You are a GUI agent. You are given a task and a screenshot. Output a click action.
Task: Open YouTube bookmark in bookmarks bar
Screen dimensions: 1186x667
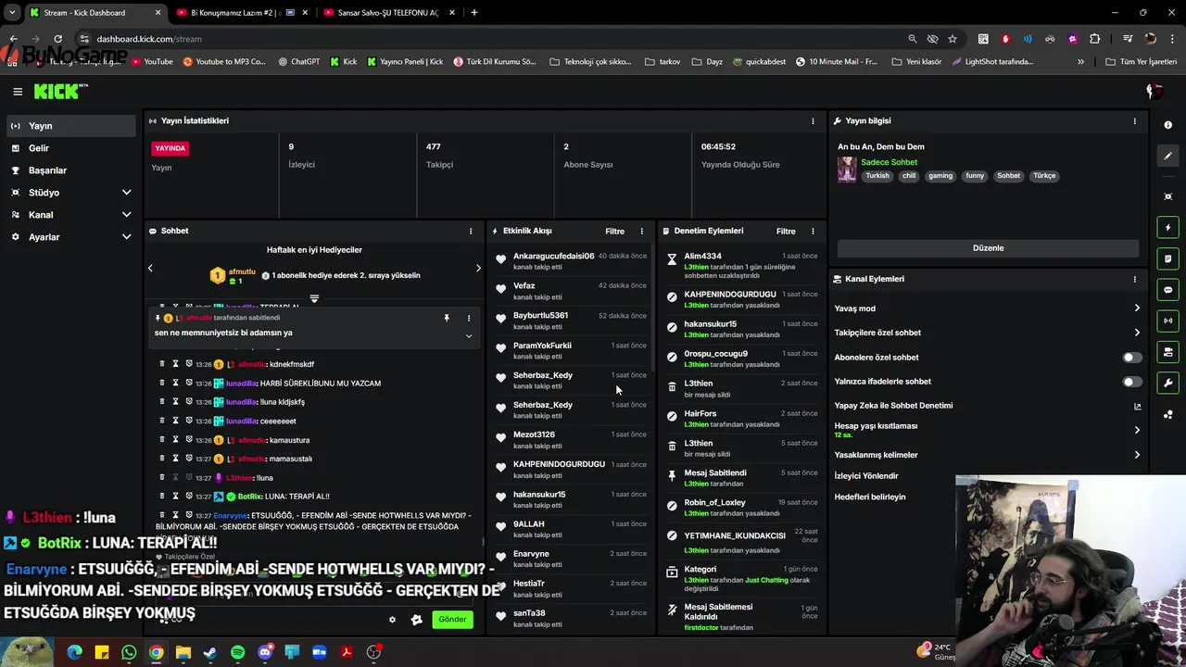(x=153, y=62)
